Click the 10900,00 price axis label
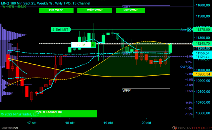This screenshot has width=212, height=130. (x=203, y=81)
